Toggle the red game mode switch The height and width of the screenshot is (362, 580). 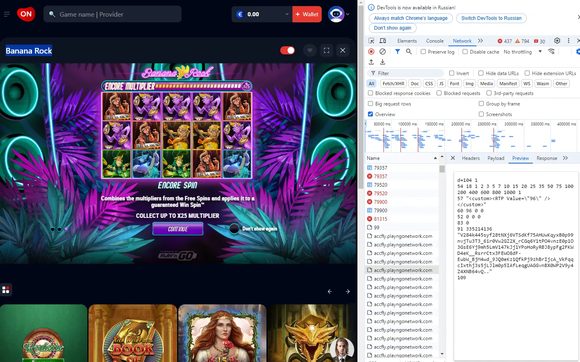(x=288, y=50)
